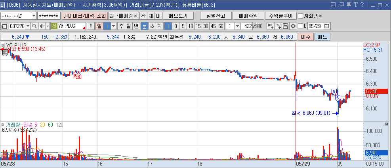The image size is (391, 168).
Task: Click the exclamation mark info button
Action: [91, 26]
